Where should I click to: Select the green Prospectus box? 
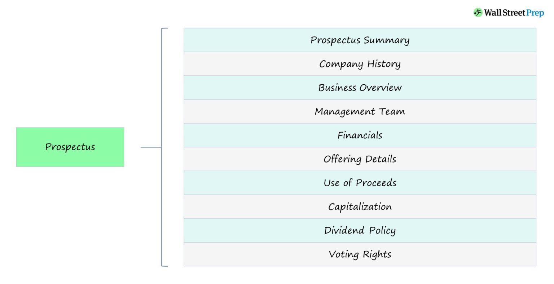click(x=70, y=147)
